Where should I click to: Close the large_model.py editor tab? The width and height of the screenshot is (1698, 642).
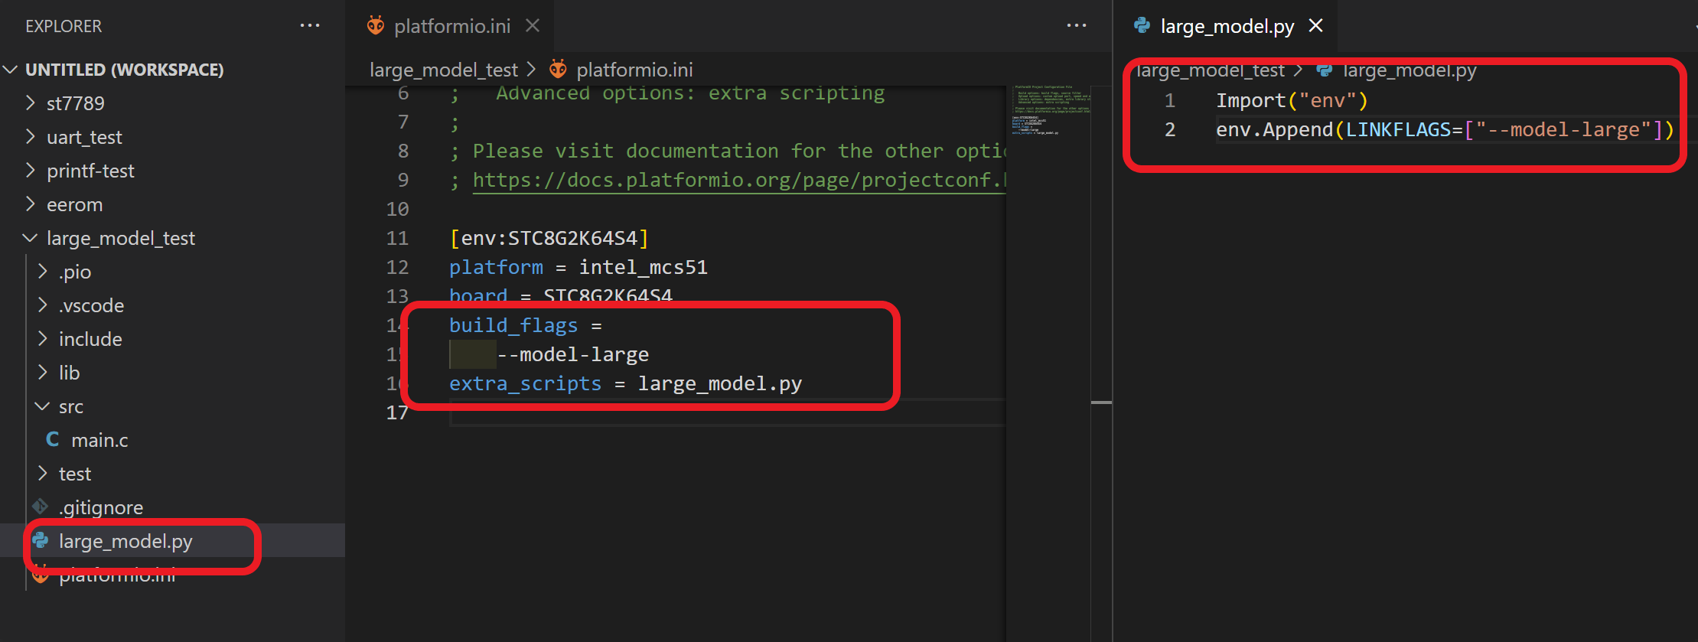pos(1315,26)
